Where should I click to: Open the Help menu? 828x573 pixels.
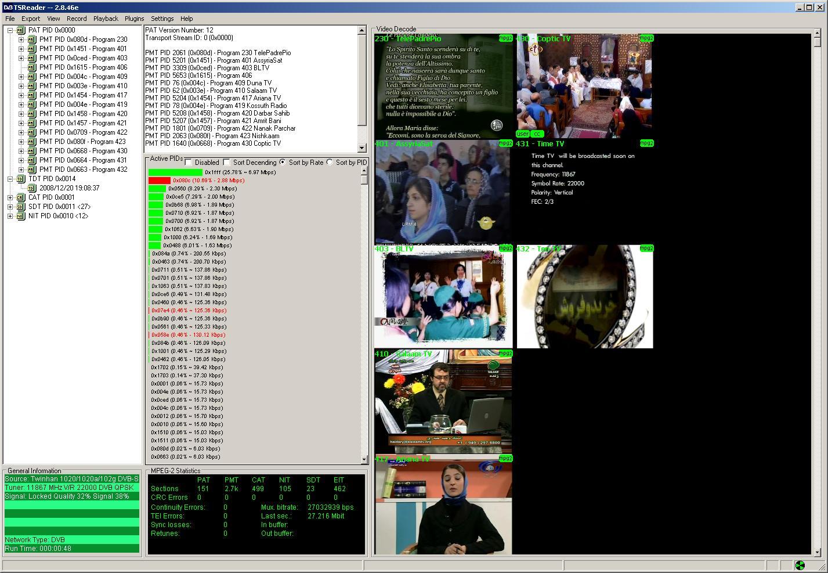click(x=187, y=19)
